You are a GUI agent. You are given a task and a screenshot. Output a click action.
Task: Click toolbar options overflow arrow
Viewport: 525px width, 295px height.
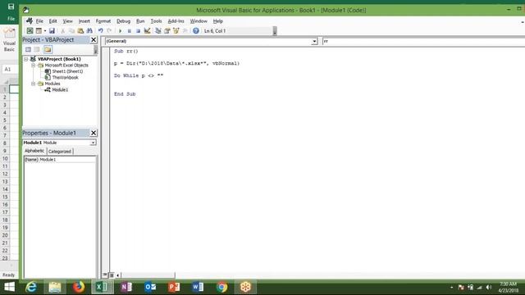[x=275, y=31]
